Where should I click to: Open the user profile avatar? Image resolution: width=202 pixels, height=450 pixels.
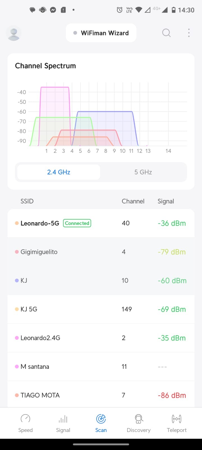pos(13,33)
